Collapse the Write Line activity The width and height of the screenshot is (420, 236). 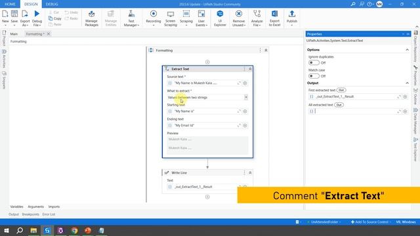[250, 173]
